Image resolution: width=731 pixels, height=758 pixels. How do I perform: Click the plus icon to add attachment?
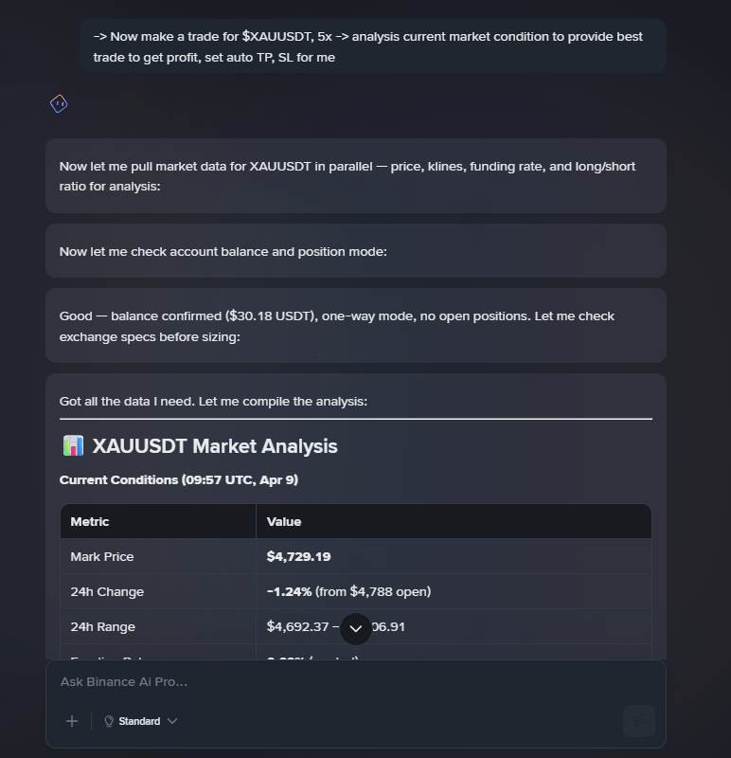point(72,721)
